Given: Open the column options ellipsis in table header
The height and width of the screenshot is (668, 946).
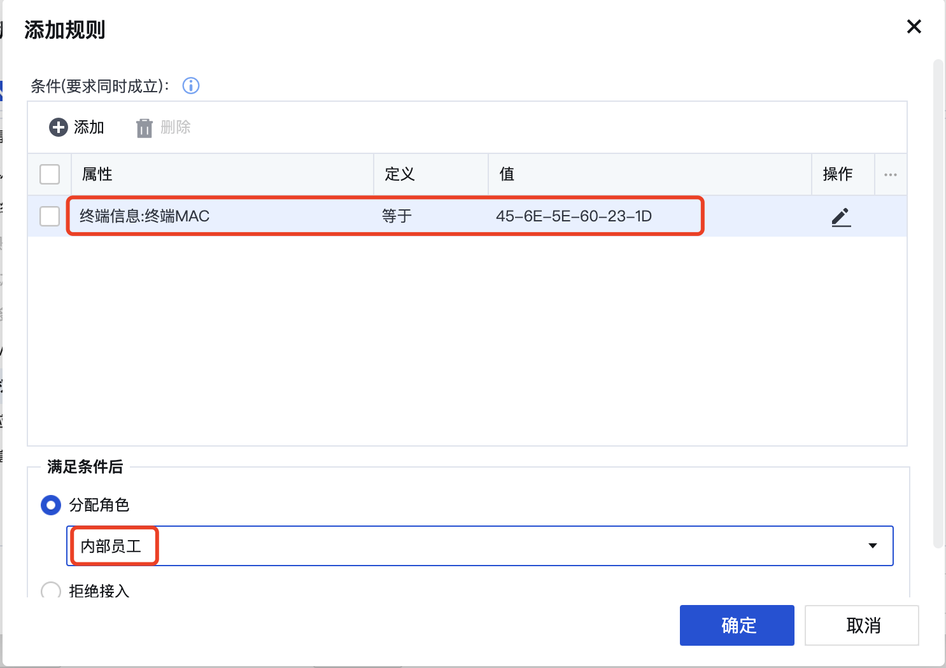Looking at the screenshot, I should [x=891, y=174].
